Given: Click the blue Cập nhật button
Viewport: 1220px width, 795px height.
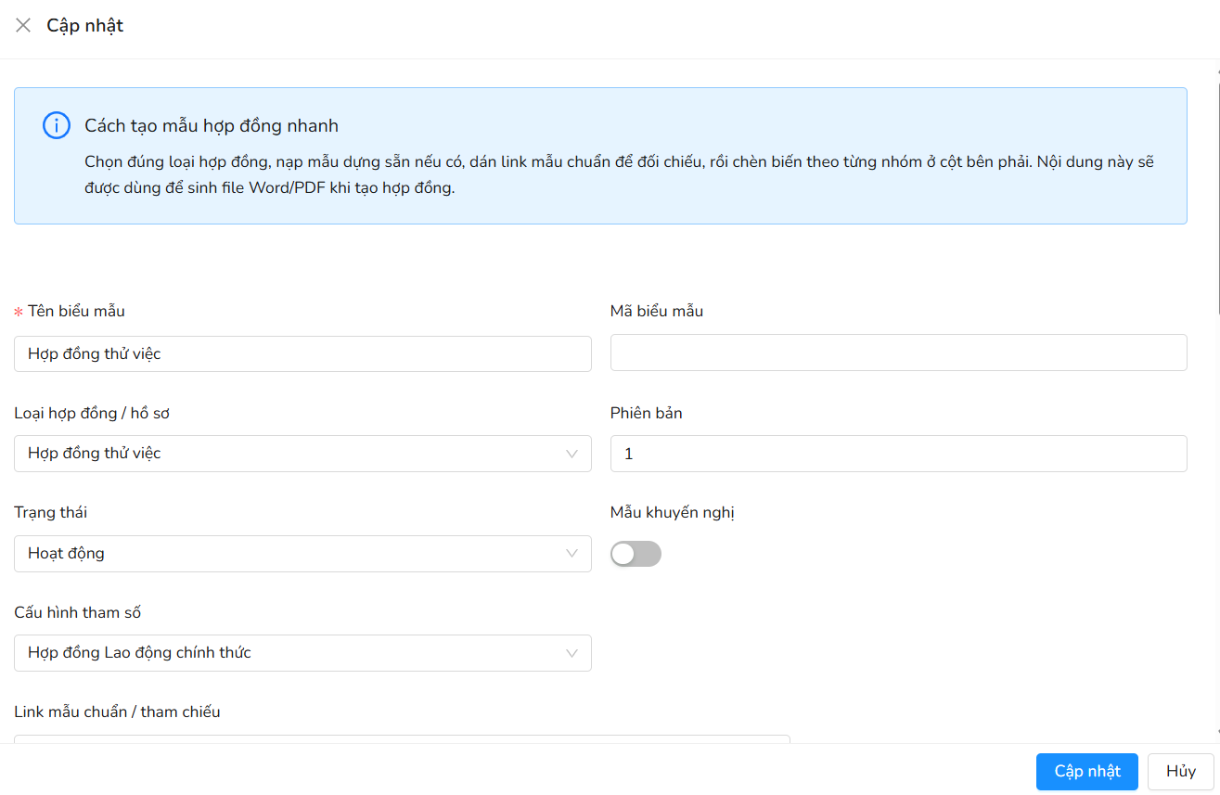Looking at the screenshot, I should pos(1087,771).
